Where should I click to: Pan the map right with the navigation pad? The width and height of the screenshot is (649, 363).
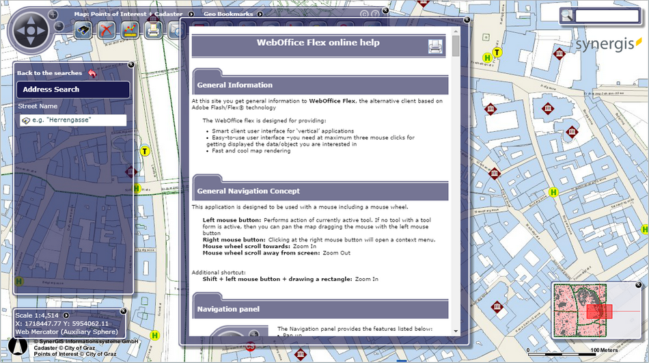(x=41, y=31)
